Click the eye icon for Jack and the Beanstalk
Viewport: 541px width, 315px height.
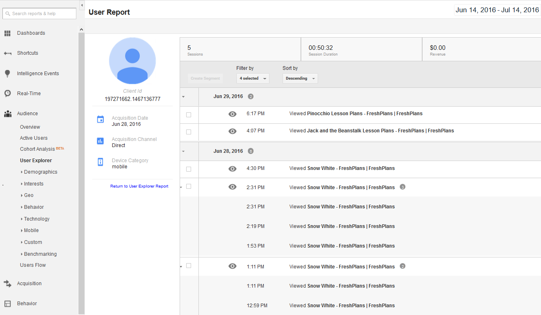pyautogui.click(x=232, y=131)
